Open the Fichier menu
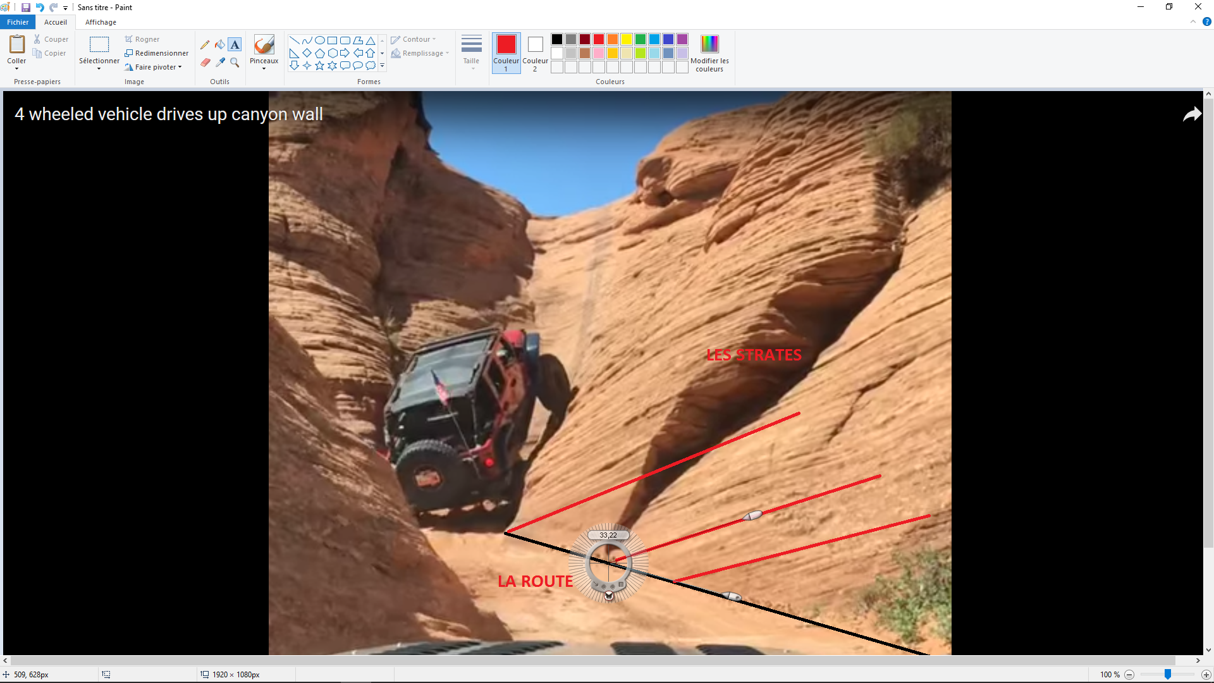 [x=18, y=22]
